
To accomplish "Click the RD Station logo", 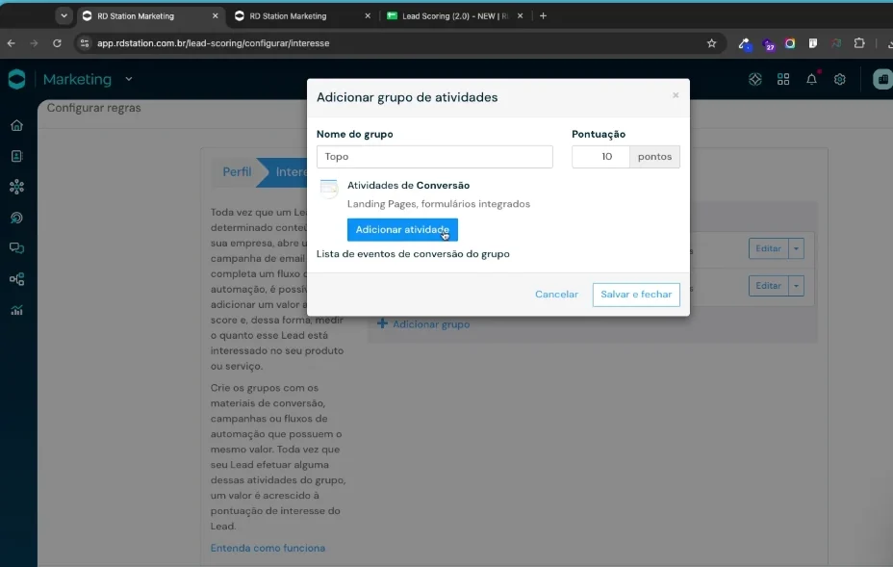I will (x=16, y=79).
